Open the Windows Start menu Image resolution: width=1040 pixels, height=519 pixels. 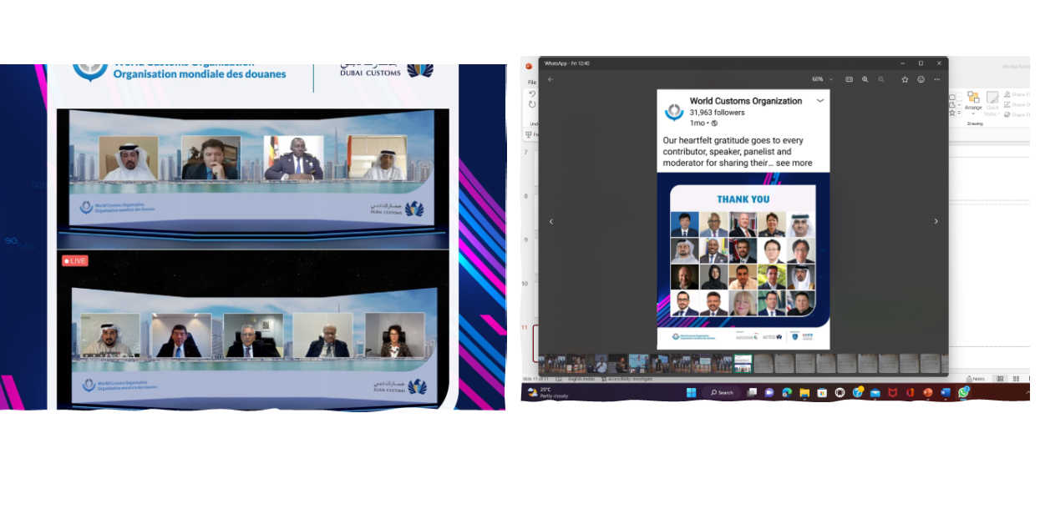coord(692,392)
